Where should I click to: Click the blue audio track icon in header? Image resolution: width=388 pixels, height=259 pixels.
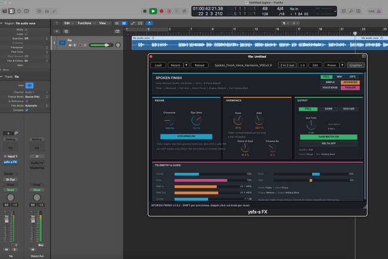[62, 43]
